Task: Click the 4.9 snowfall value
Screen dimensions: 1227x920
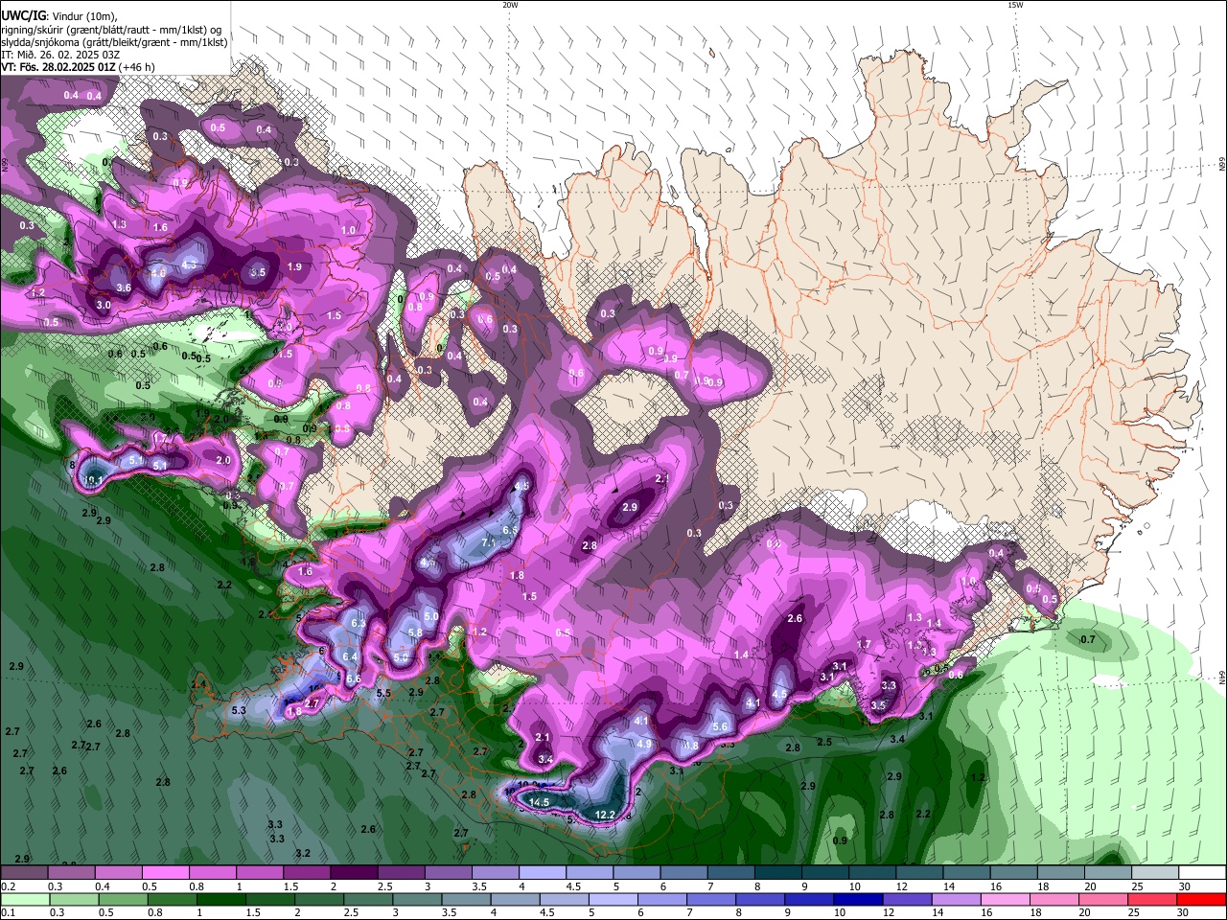Action: pyautogui.click(x=644, y=744)
